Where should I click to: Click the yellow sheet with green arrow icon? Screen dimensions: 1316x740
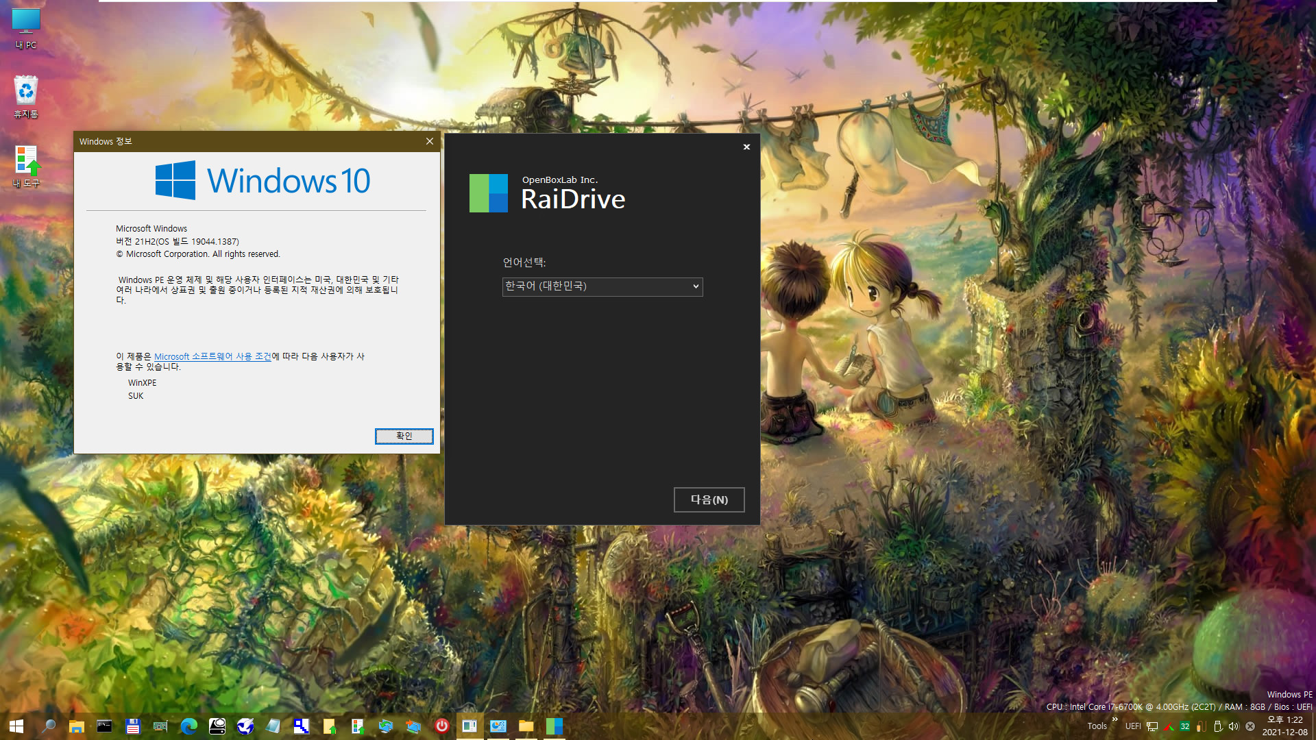click(330, 726)
